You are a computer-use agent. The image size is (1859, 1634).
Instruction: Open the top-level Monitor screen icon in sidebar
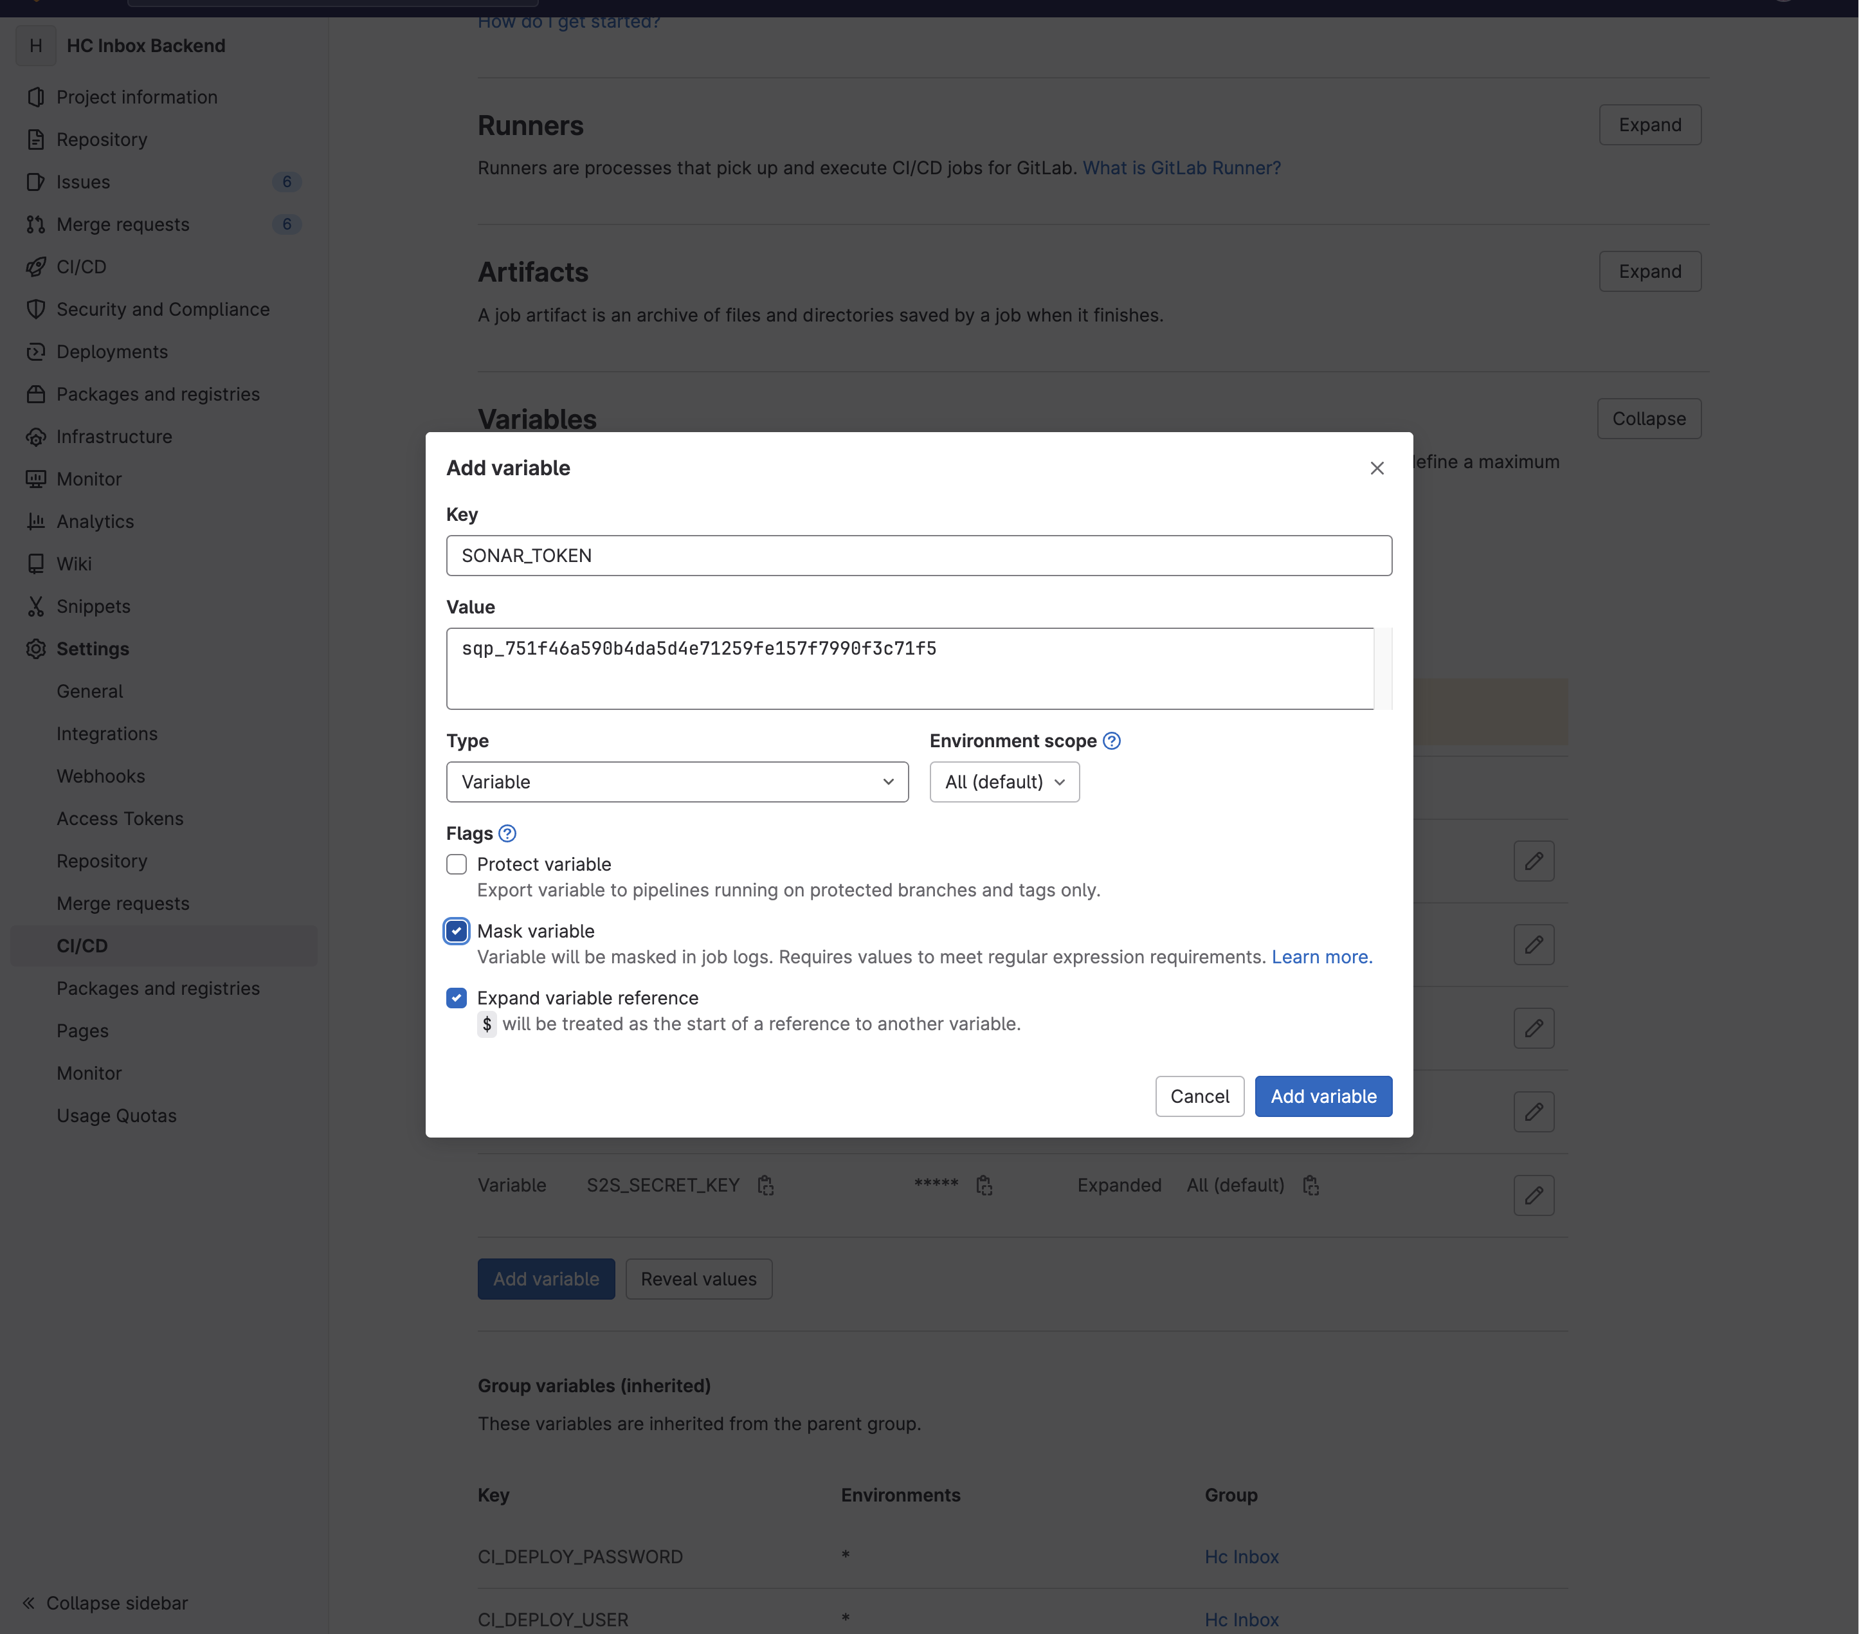coord(35,479)
